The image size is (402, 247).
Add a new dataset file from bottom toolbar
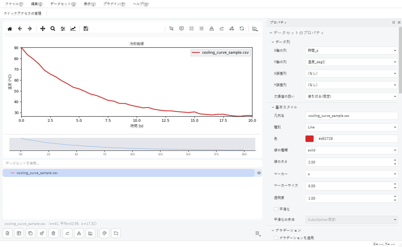pos(7,233)
